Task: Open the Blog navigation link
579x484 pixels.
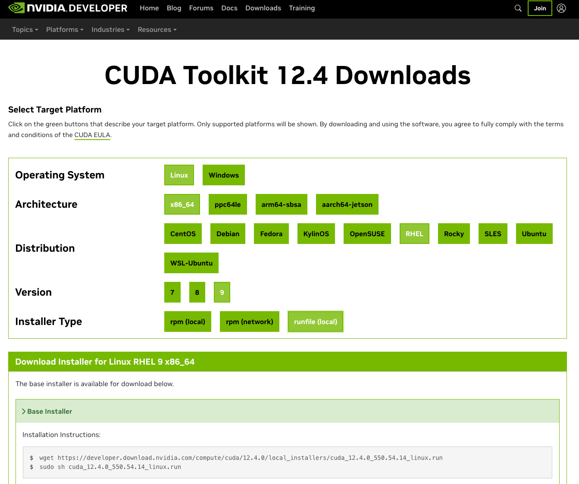Action: point(174,8)
